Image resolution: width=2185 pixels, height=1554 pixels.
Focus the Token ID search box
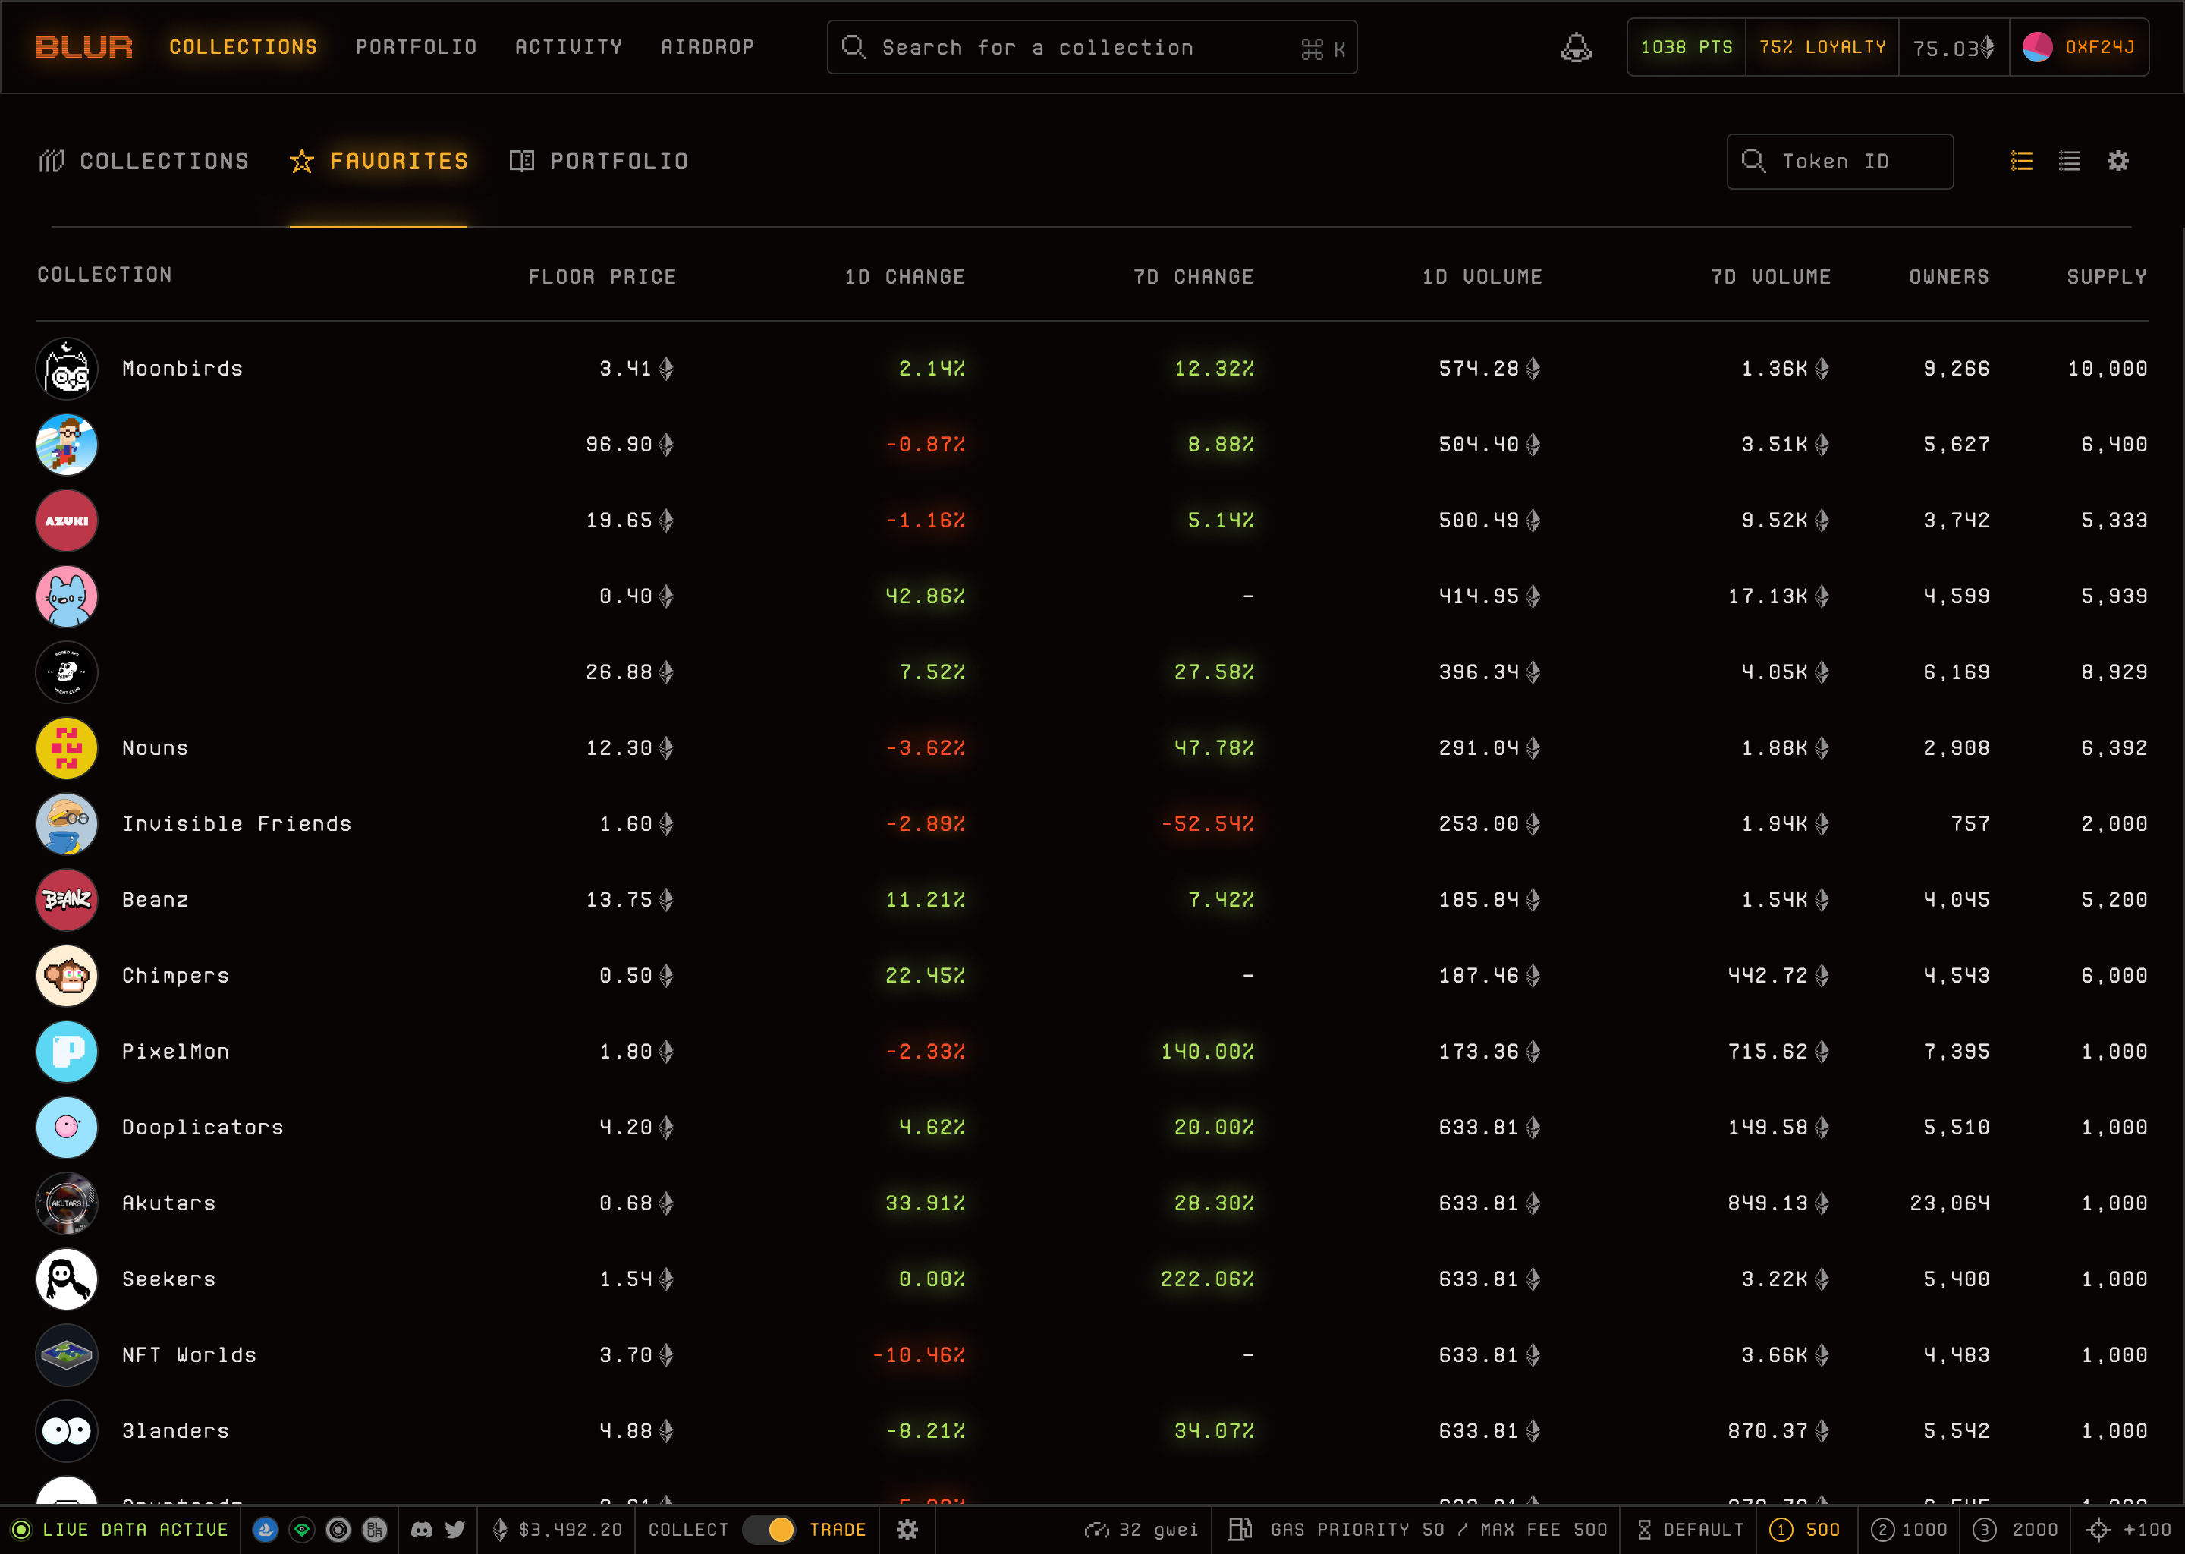click(x=1840, y=161)
